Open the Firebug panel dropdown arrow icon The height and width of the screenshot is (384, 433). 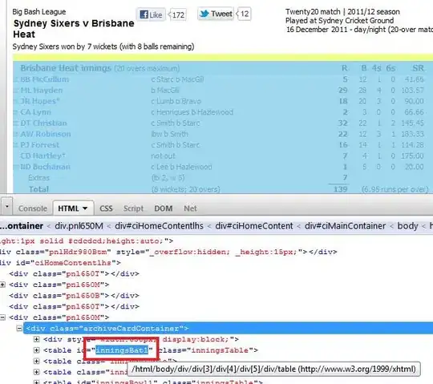tap(7, 206)
